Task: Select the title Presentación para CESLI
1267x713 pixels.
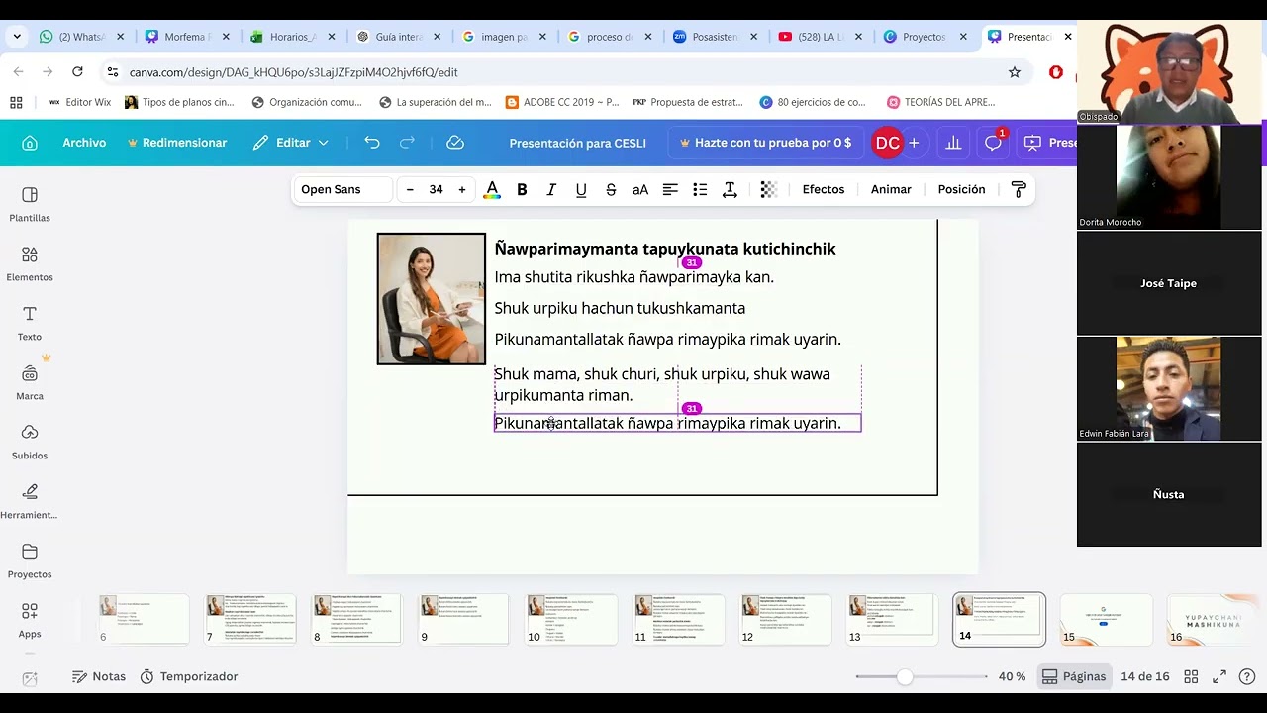Action: pyautogui.click(x=577, y=143)
